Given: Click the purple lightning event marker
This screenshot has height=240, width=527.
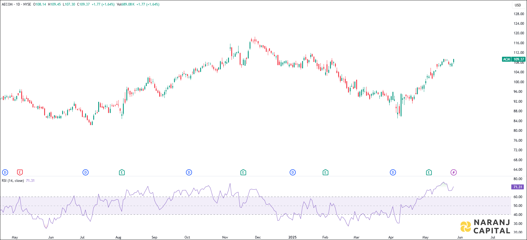Looking at the screenshot, I should [453, 173].
